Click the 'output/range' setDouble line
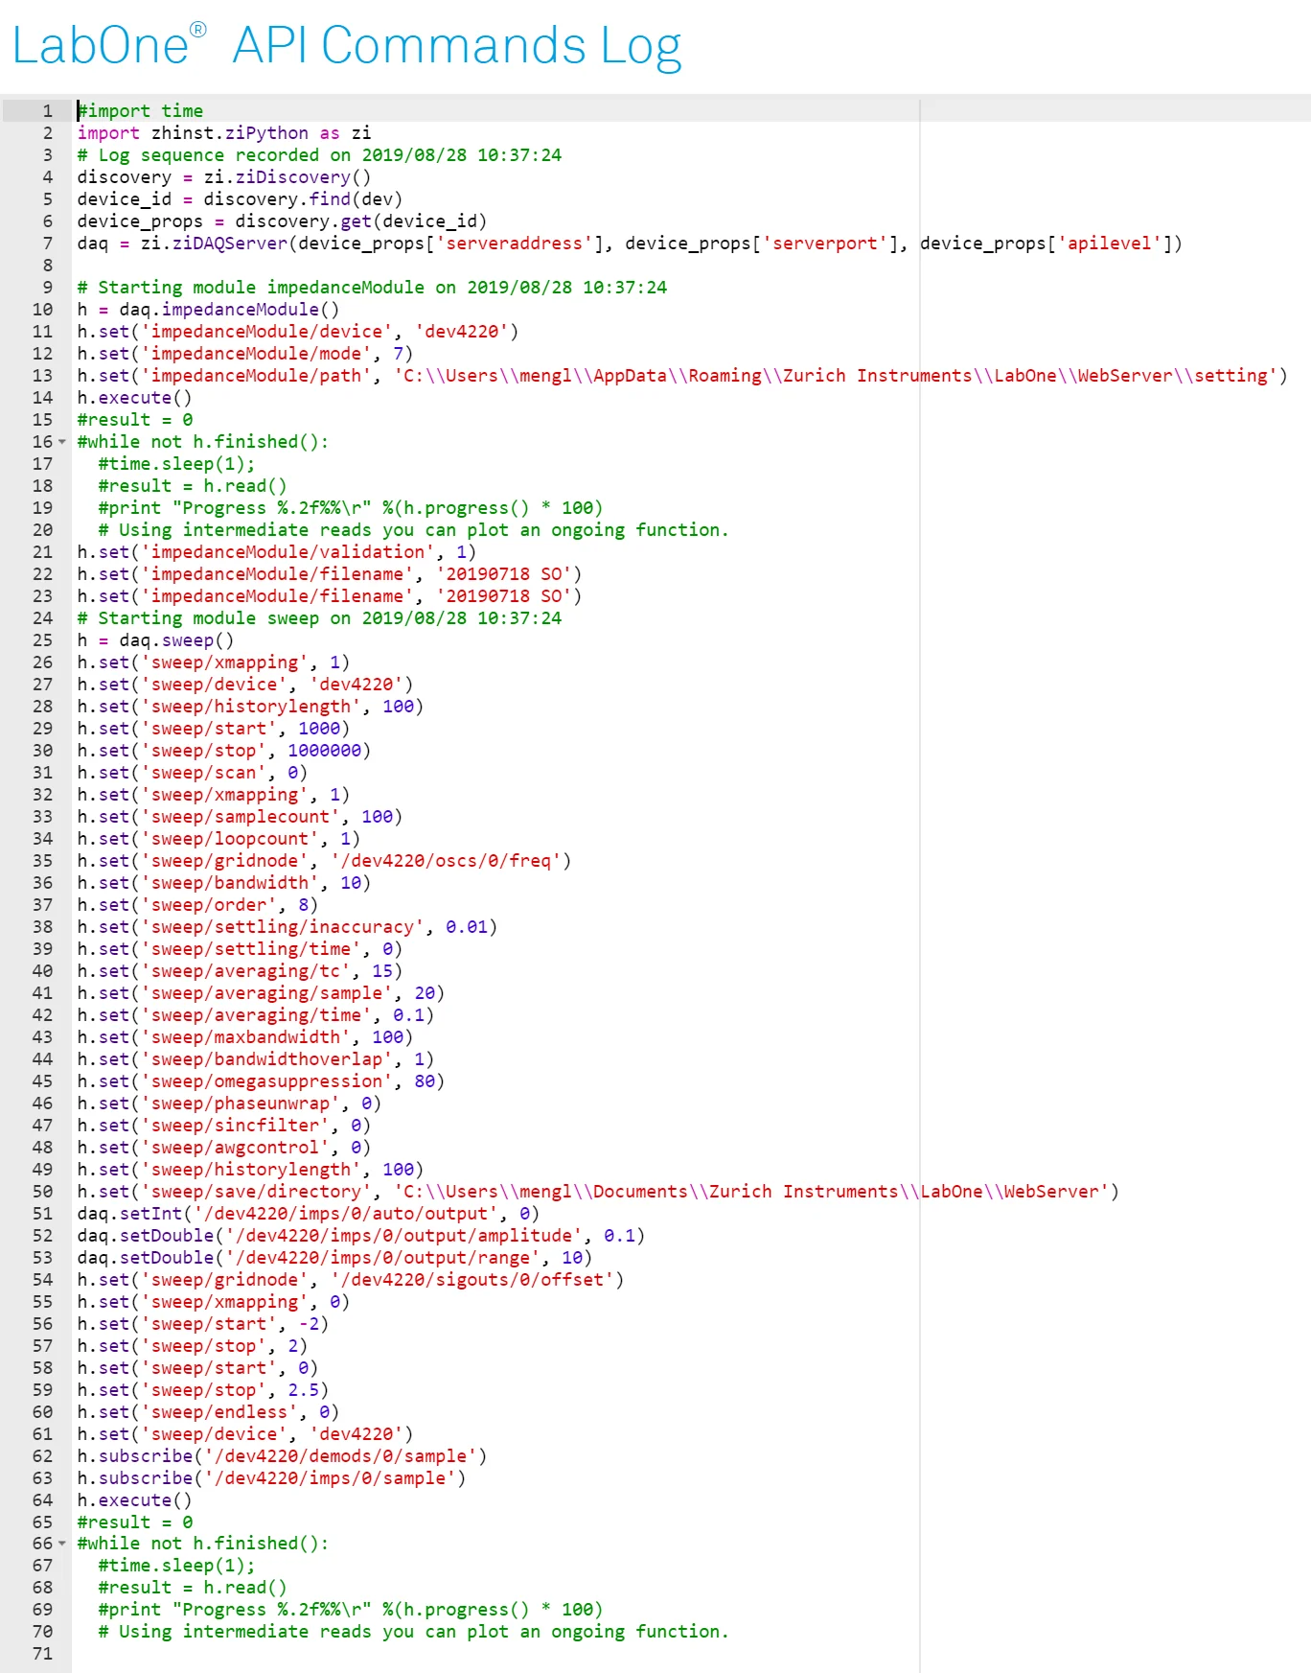This screenshot has height=1673, width=1311. point(334,1258)
